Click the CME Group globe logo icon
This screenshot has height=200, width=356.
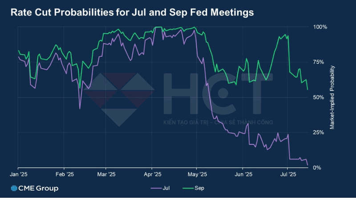click(x=14, y=188)
